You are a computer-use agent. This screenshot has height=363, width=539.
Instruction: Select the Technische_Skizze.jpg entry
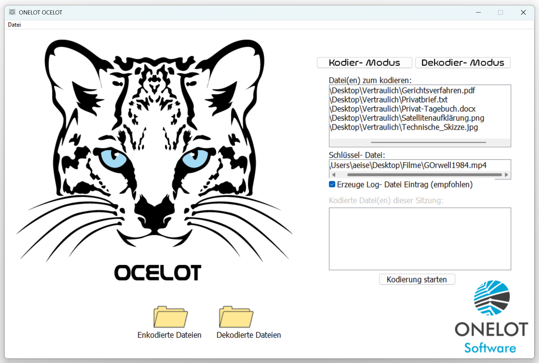click(x=403, y=127)
